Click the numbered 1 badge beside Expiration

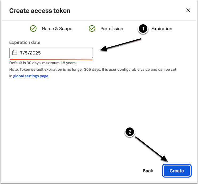[143, 29]
